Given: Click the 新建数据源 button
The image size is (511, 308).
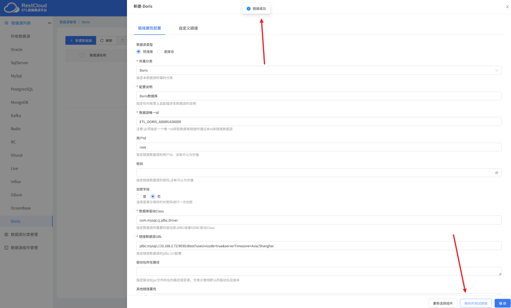Looking at the screenshot, I should pyautogui.click(x=81, y=41).
